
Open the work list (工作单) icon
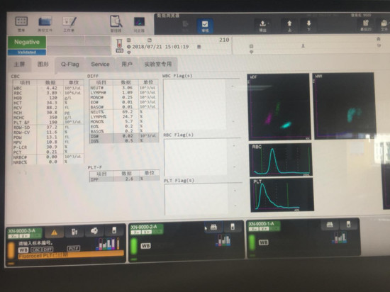click(69, 24)
